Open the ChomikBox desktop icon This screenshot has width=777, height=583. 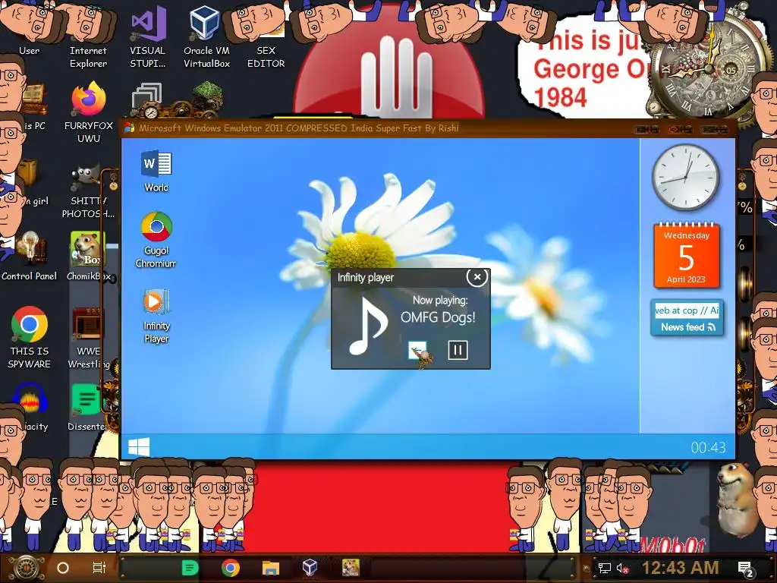click(88, 257)
